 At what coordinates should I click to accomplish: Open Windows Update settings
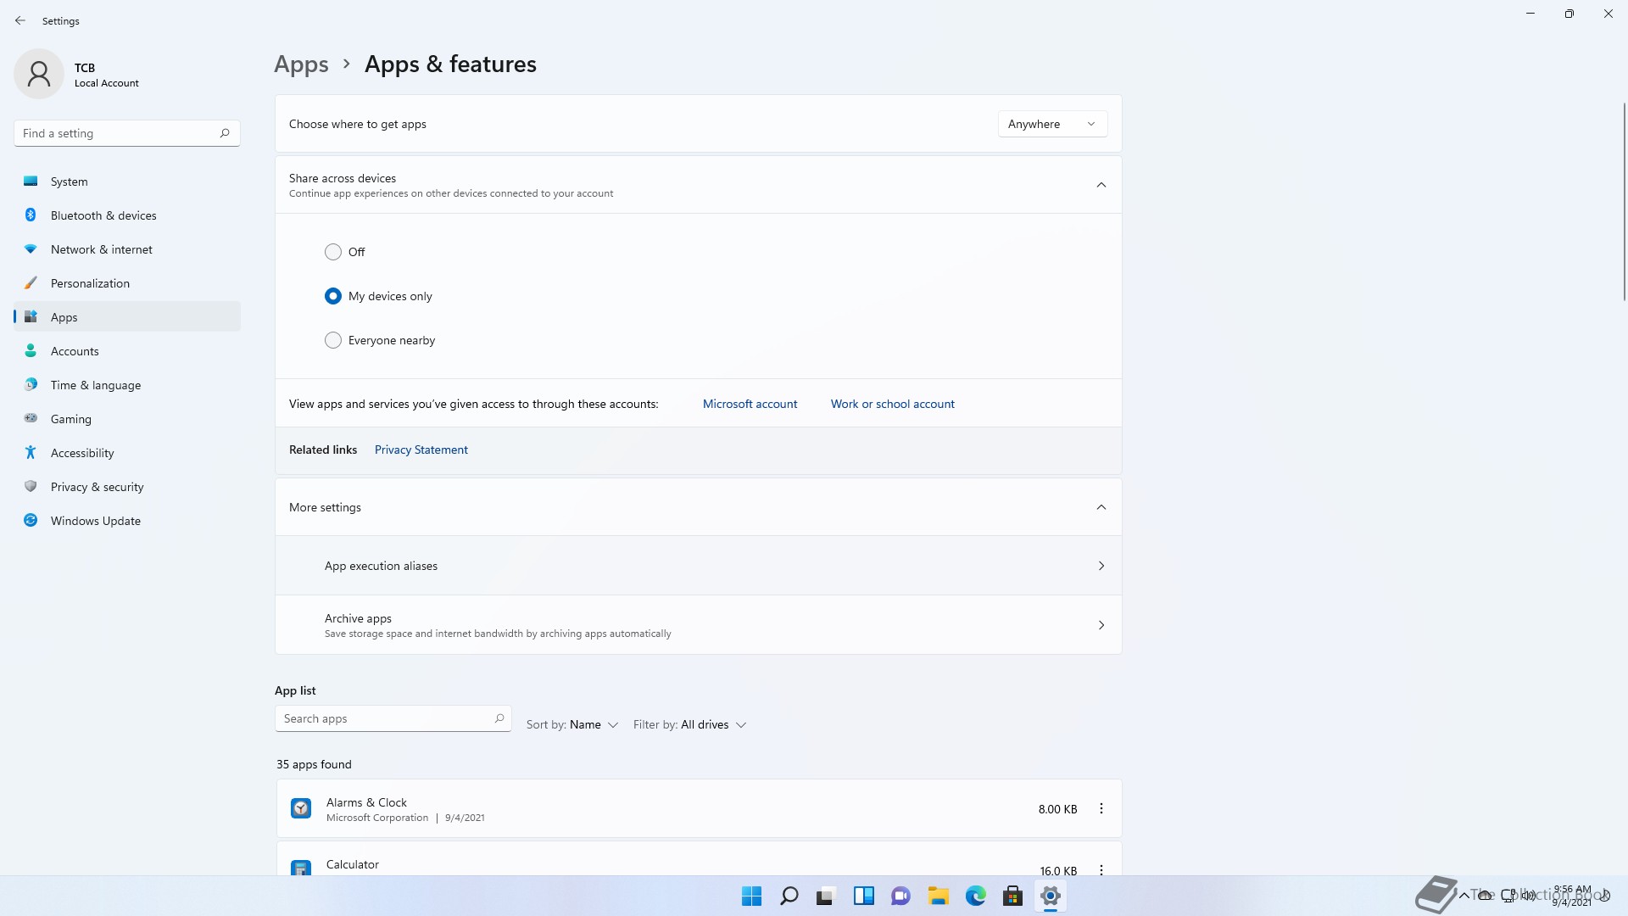(x=127, y=521)
